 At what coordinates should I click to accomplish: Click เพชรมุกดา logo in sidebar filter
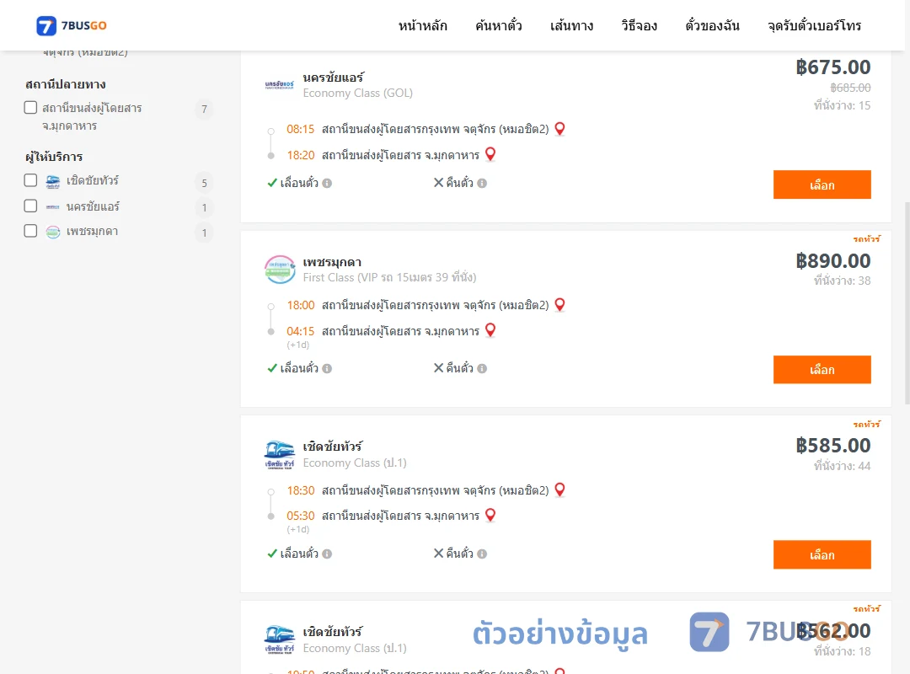pyautogui.click(x=53, y=233)
